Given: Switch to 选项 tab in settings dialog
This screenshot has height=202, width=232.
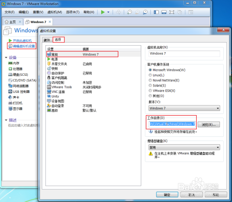Looking at the screenshot, I should (x=58, y=40).
